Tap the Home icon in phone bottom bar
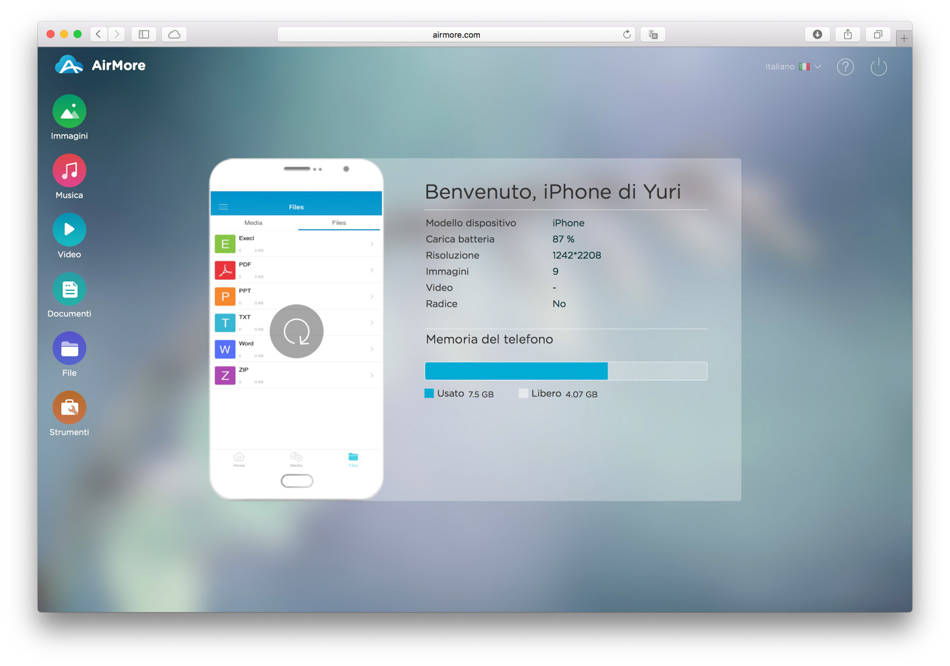This screenshot has height=666, width=950. pyautogui.click(x=239, y=459)
